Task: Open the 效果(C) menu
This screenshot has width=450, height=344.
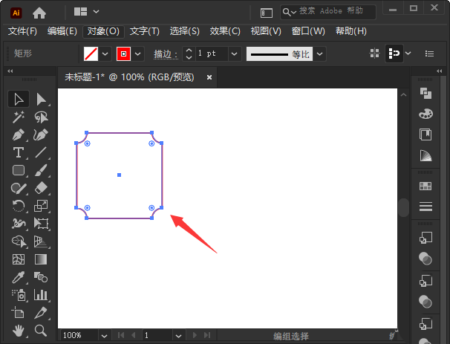Action: (225, 31)
